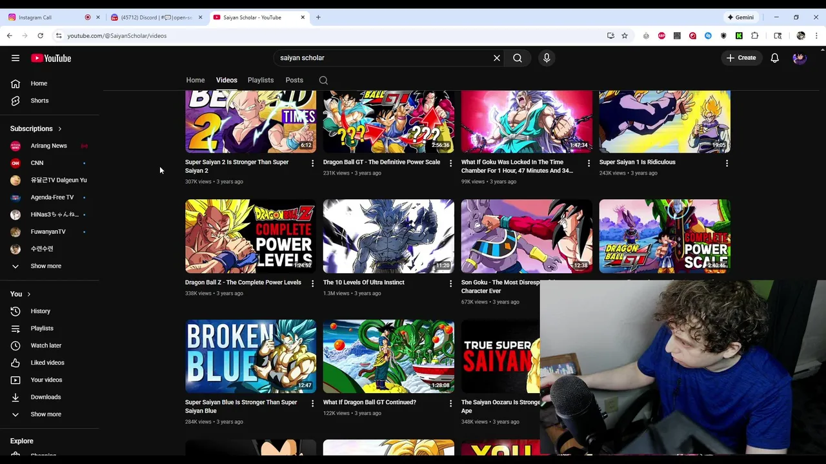
Task: Open a new browser tab
Action: [x=318, y=17]
